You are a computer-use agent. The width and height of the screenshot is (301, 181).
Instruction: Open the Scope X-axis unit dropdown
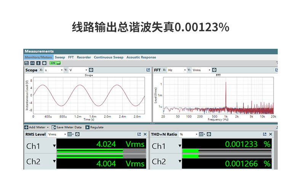(x=54, y=70)
